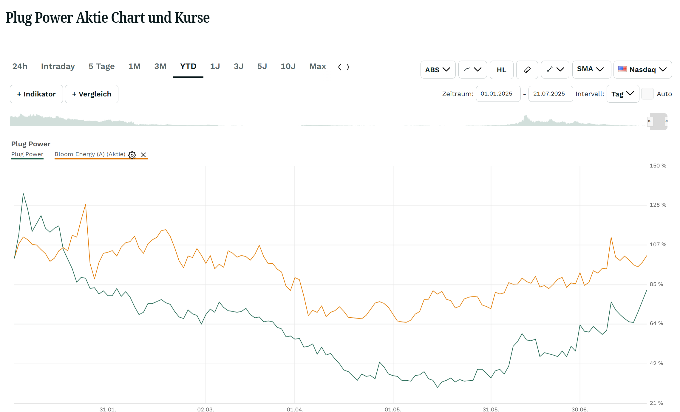Select the 3M time range tab

pyautogui.click(x=160, y=66)
